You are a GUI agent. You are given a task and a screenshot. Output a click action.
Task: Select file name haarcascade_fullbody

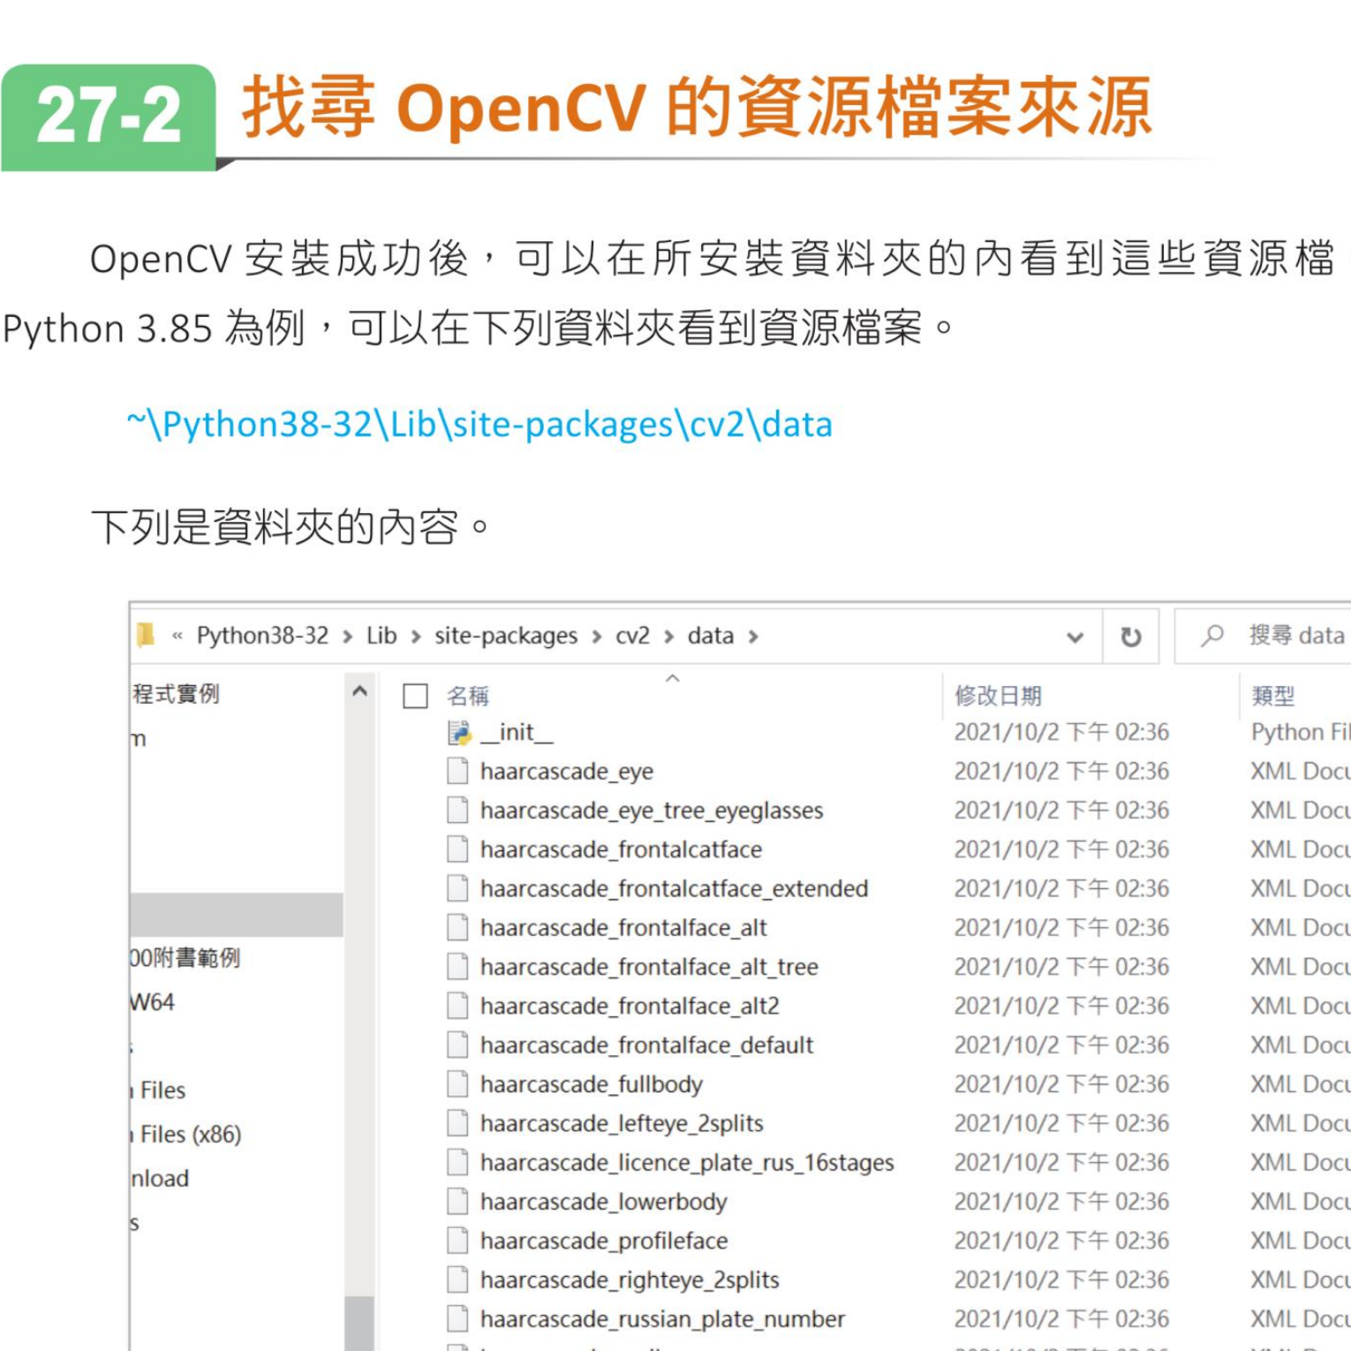(592, 1084)
